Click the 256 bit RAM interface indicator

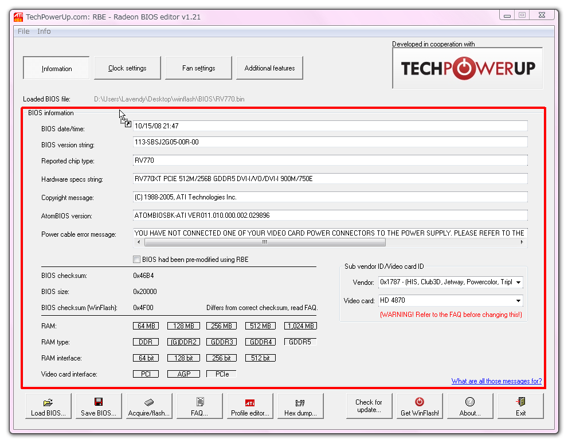222,358
